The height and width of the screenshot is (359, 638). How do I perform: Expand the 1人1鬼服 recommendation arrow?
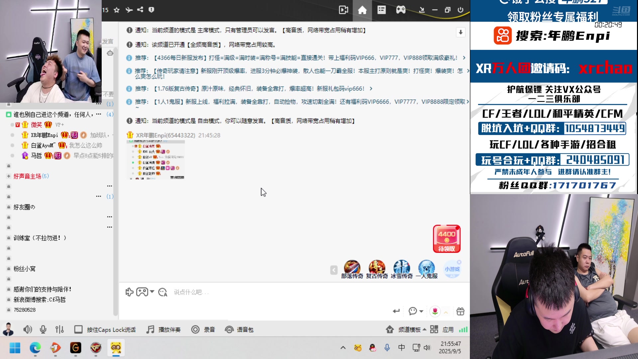468,102
